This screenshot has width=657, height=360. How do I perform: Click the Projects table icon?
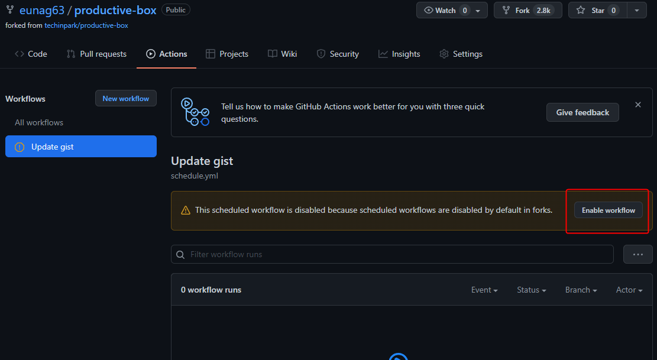coord(211,54)
